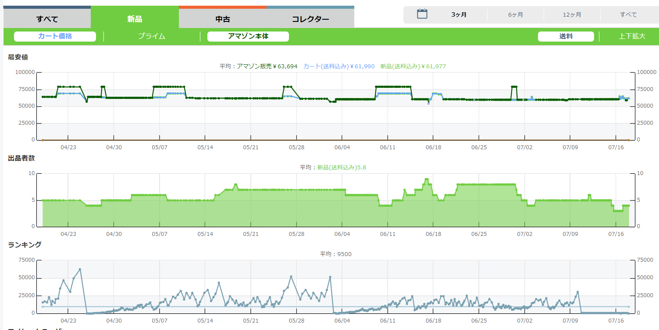Click the カート(送料込み) average legend label
Image resolution: width=659 pixels, height=330 pixels.
pyautogui.click(x=338, y=66)
